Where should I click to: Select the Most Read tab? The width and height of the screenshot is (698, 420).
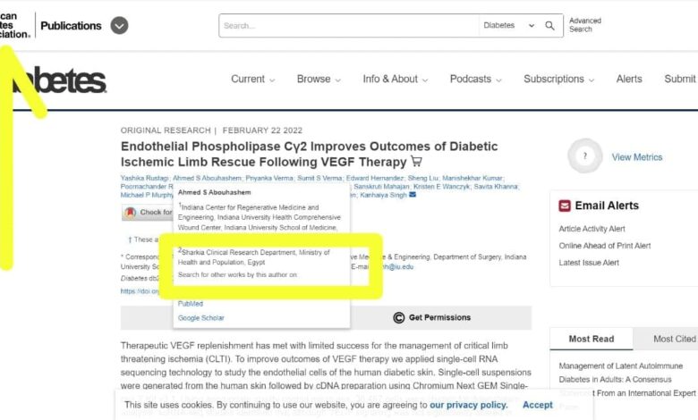tap(591, 339)
